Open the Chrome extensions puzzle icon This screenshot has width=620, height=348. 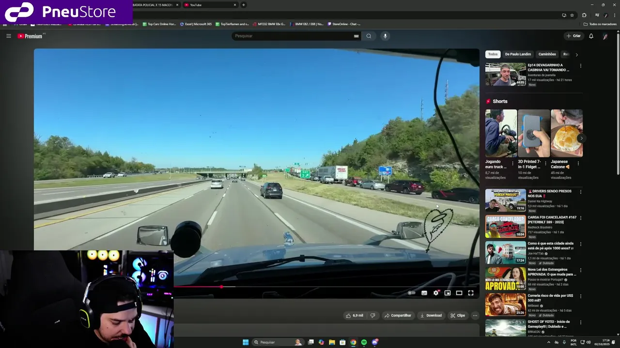pos(584,15)
